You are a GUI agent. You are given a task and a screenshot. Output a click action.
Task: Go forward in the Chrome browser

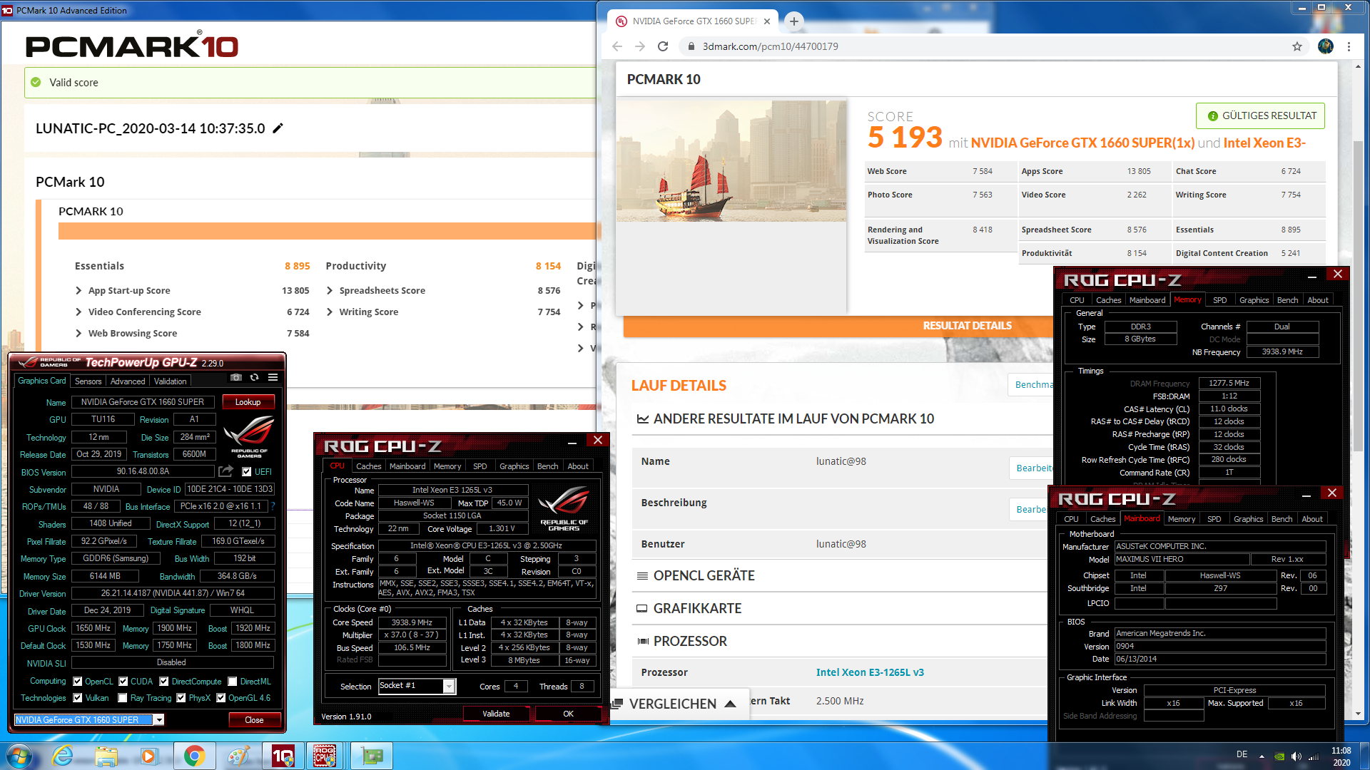(640, 46)
